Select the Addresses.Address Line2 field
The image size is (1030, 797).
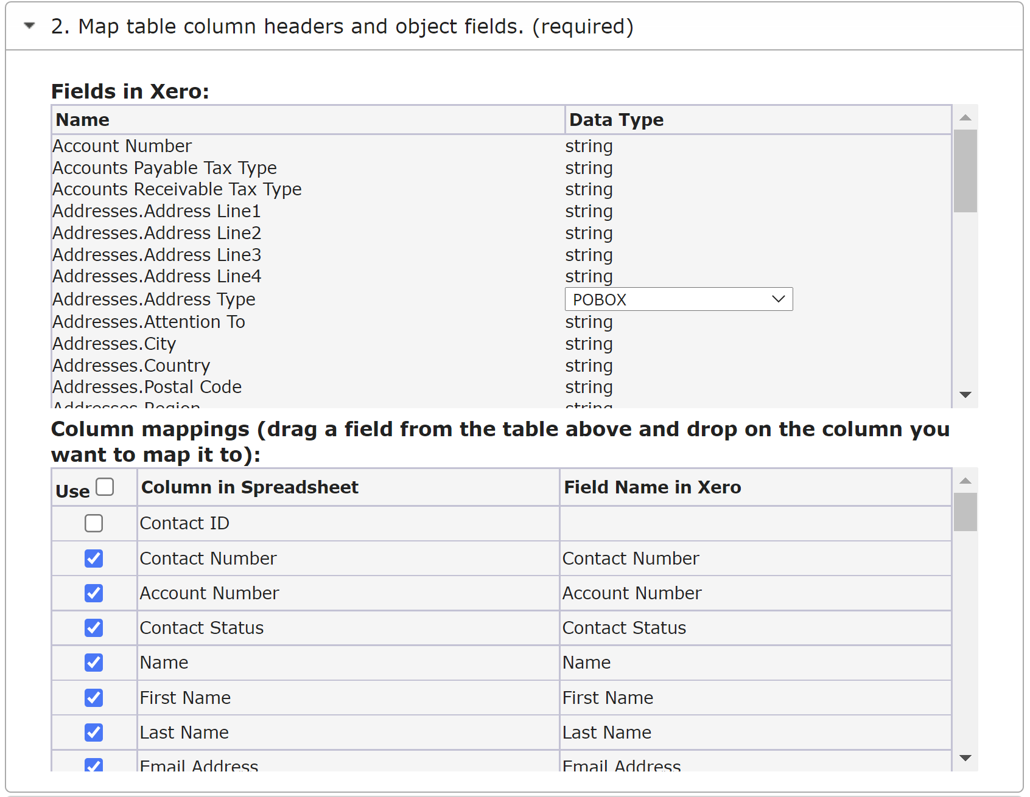pos(156,233)
